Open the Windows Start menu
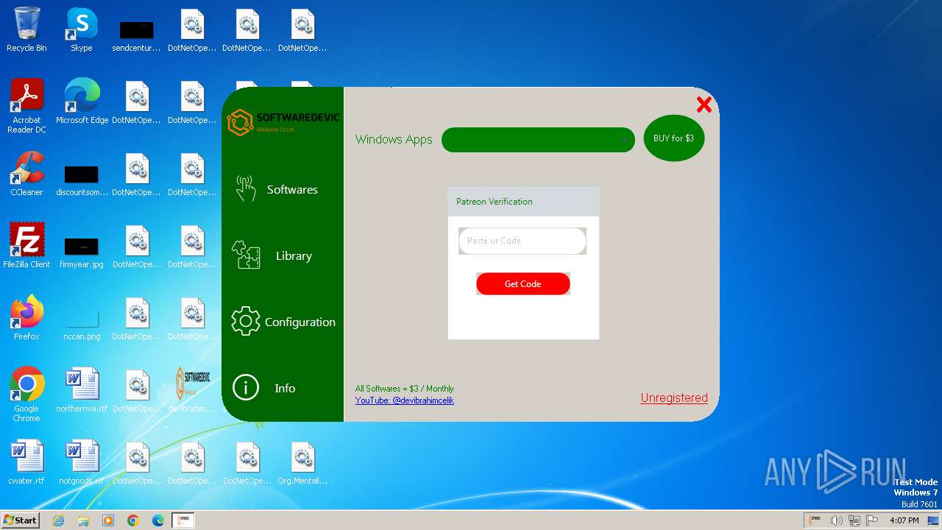The width and height of the screenshot is (942, 530). click(20, 520)
